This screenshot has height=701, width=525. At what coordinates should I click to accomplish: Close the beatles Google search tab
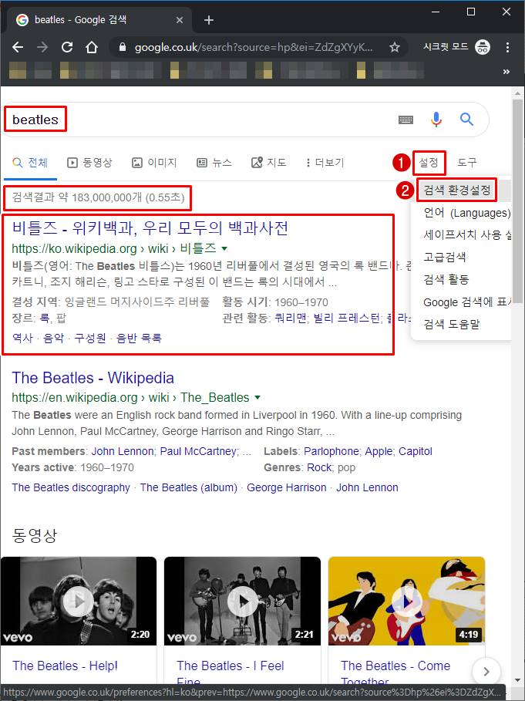tap(179, 20)
